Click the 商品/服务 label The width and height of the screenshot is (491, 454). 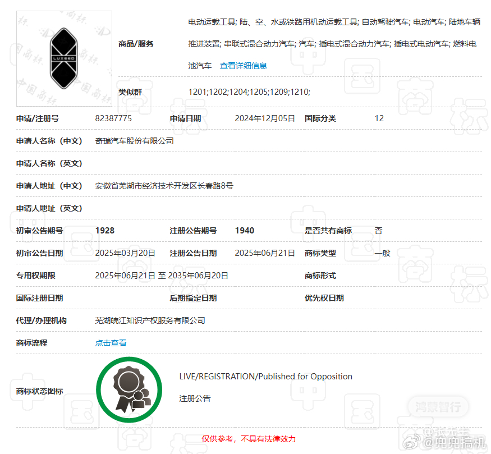136,44
